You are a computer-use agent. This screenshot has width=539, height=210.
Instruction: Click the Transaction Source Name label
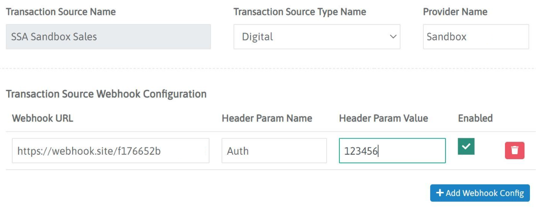[61, 12]
